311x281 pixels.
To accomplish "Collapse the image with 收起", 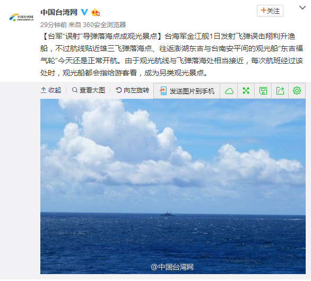I will pyautogui.click(x=51, y=90).
